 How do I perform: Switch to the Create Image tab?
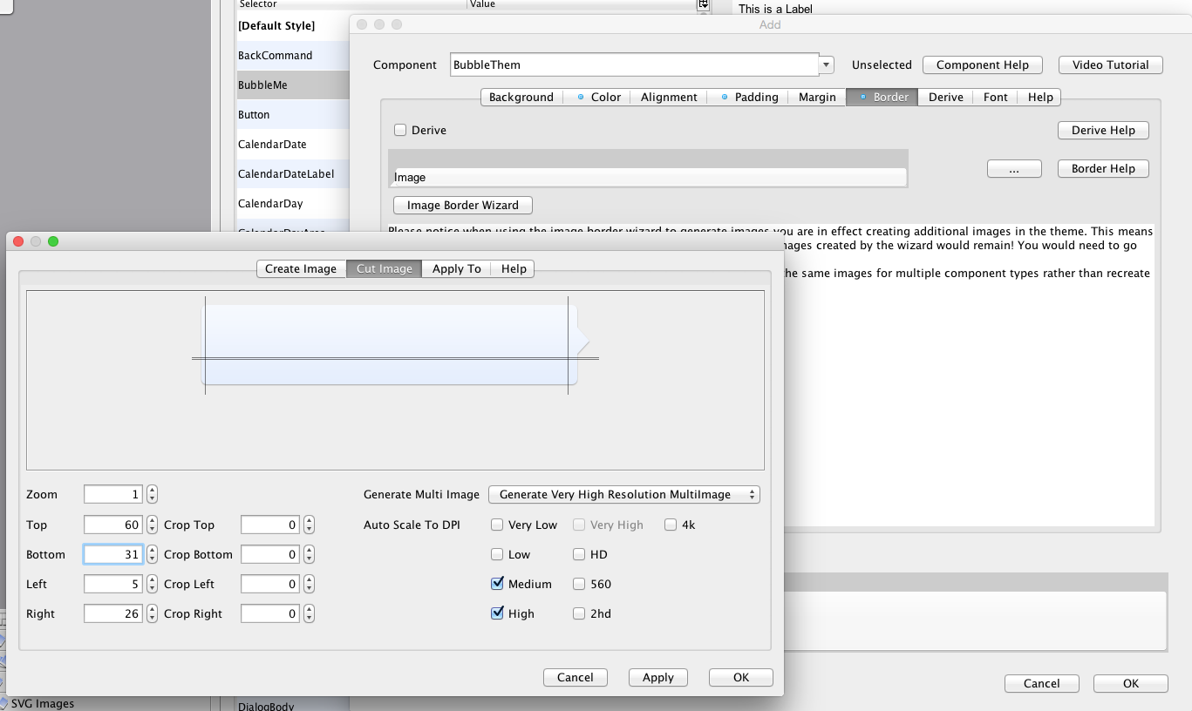pyautogui.click(x=301, y=268)
